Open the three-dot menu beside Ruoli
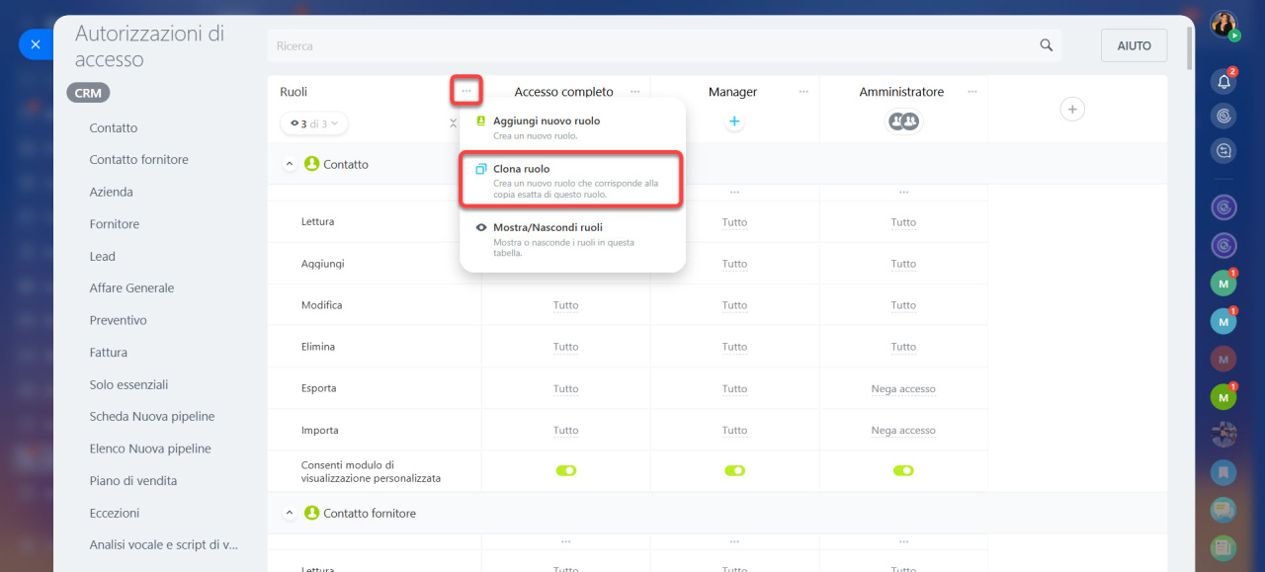 (x=466, y=91)
